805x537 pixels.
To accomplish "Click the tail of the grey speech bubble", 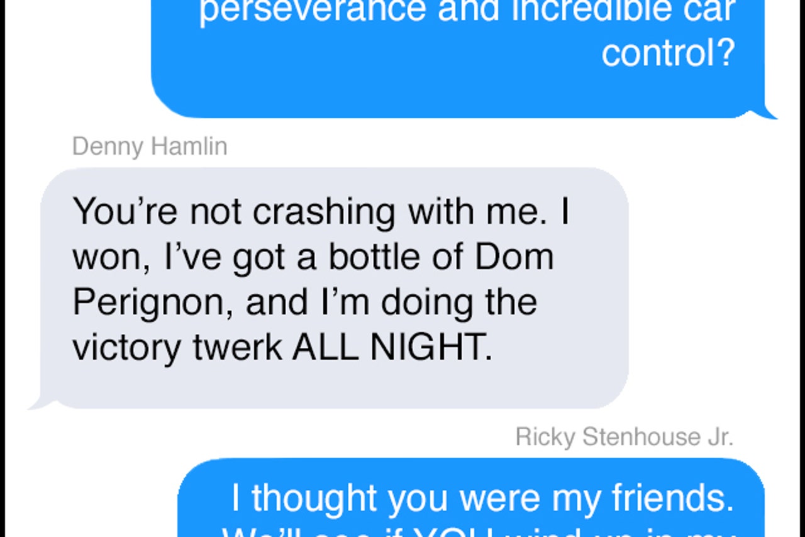I will click(38, 401).
